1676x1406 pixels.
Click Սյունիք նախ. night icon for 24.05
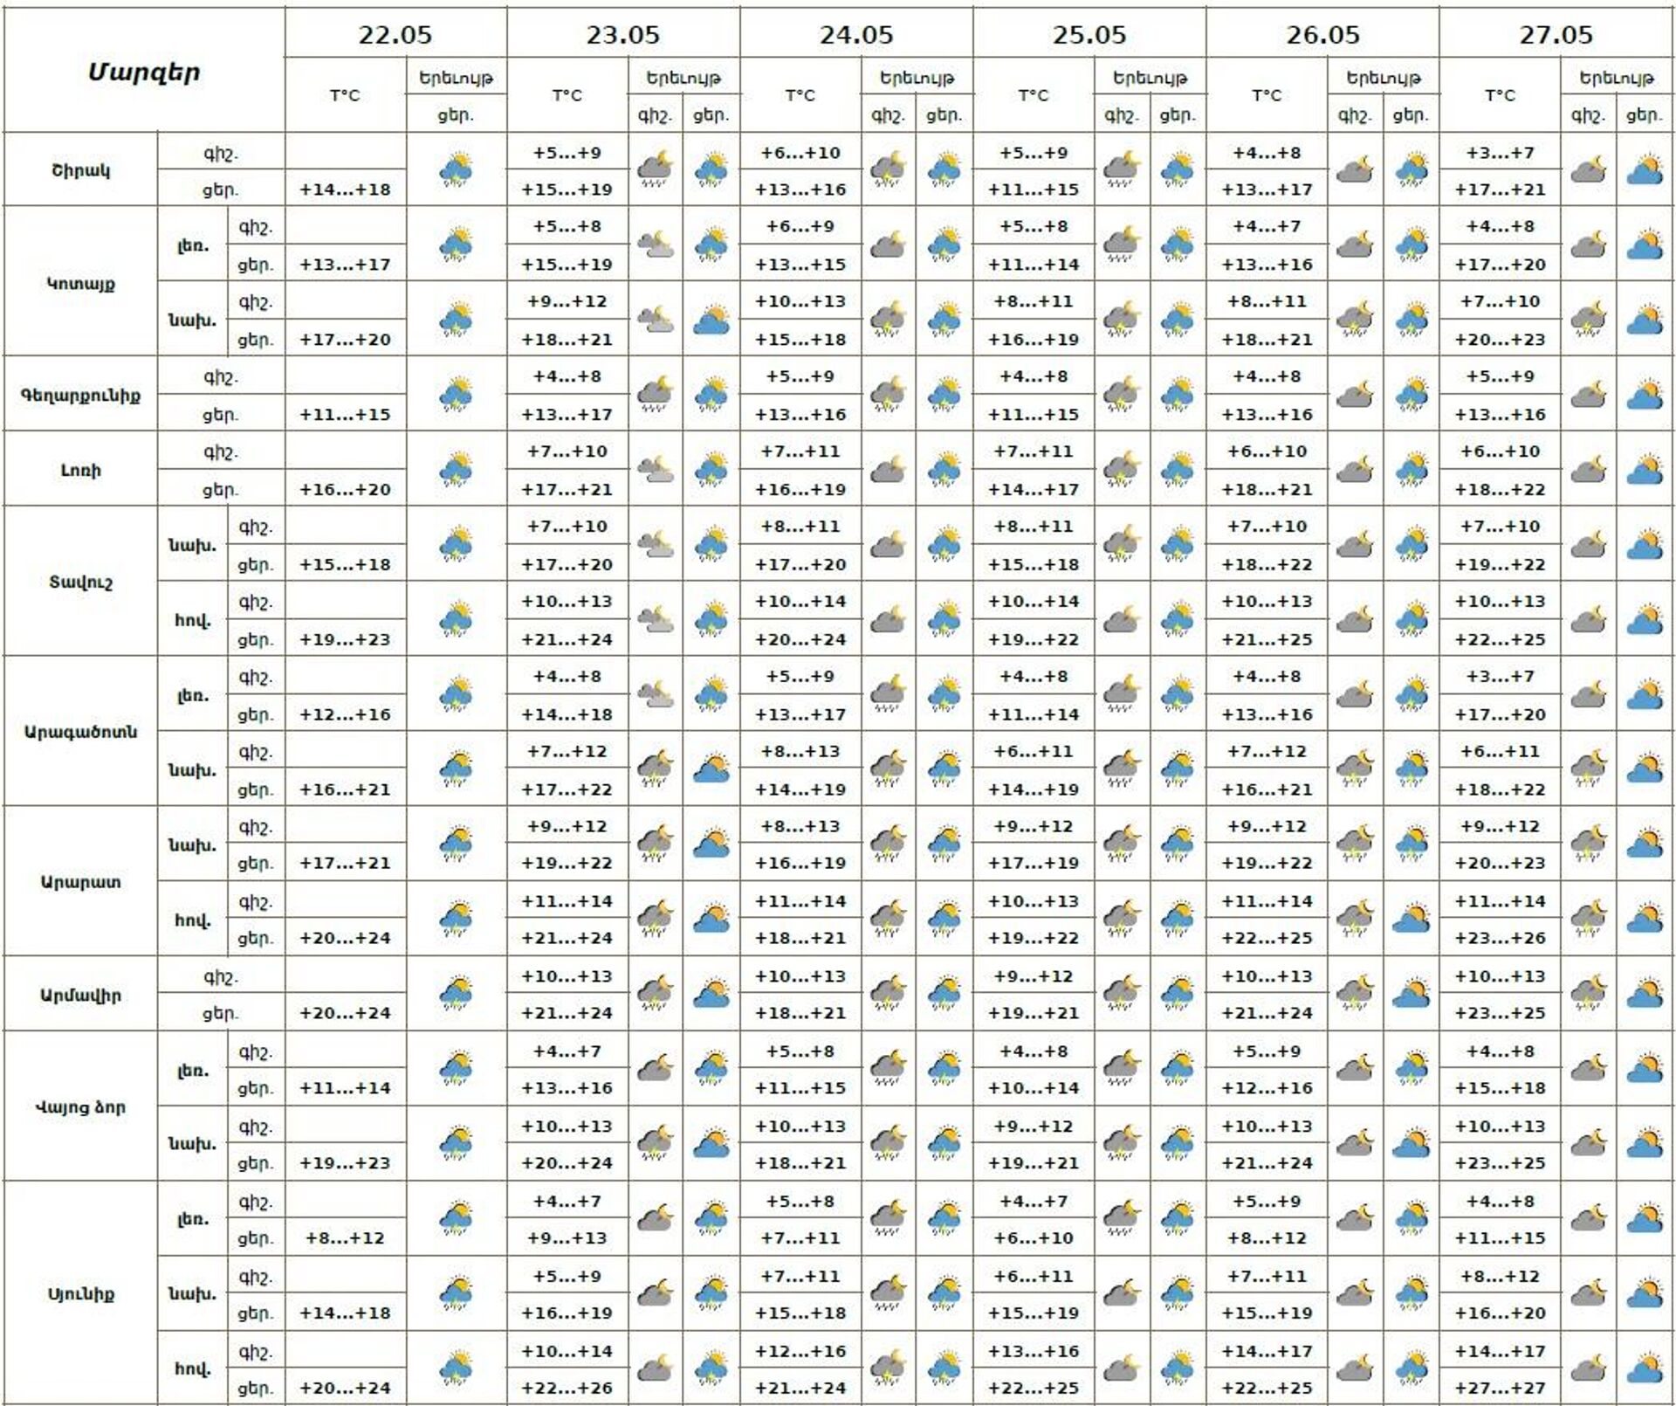coord(888,1294)
